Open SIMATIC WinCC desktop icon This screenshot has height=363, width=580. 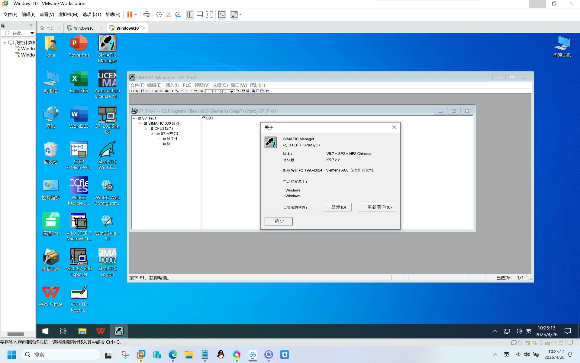(x=107, y=155)
